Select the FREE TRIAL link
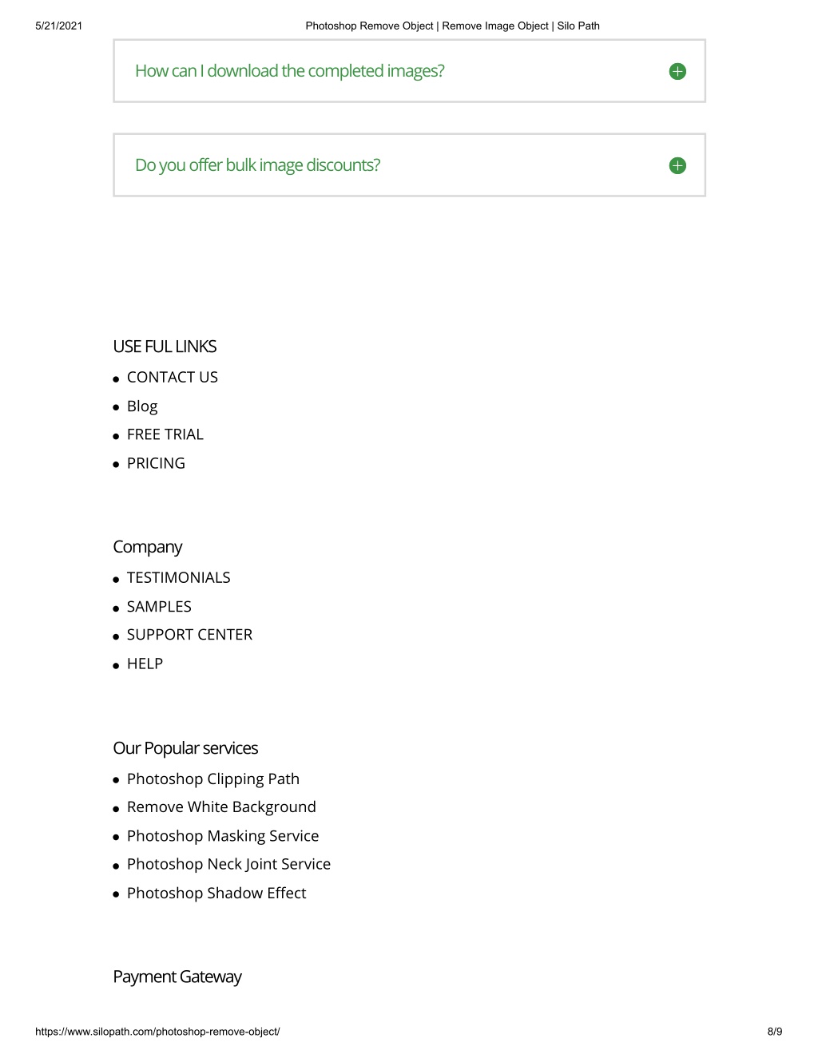The width and height of the screenshot is (818, 1058). [165, 434]
